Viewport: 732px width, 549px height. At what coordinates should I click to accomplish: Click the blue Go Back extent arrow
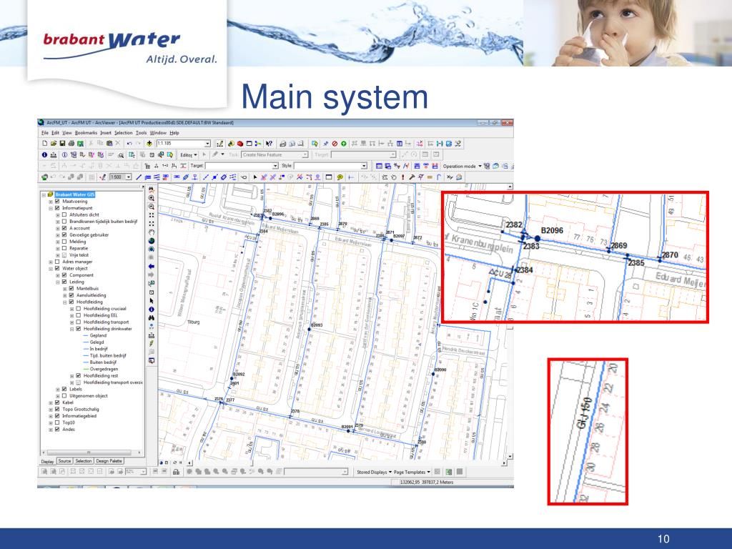pos(152,266)
